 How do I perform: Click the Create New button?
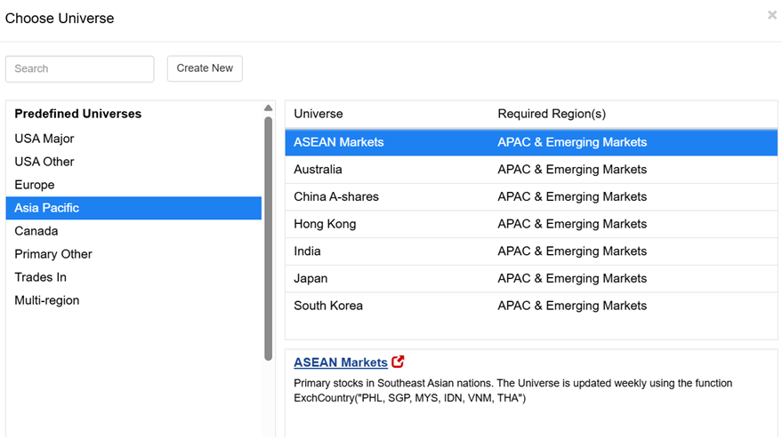[x=205, y=68]
